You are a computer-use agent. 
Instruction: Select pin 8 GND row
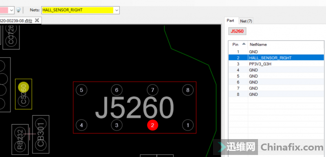coord(276,94)
